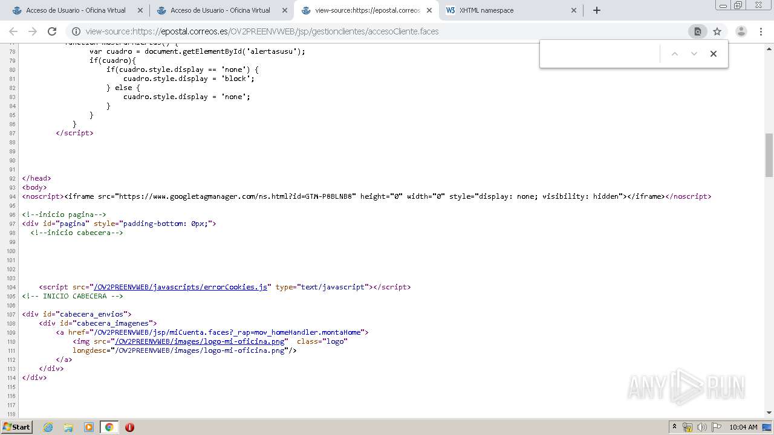Launch Internet Explorer from taskbar
Screen dimensions: 774x435
coord(48,427)
